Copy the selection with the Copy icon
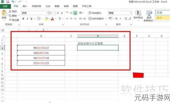 click(10, 16)
